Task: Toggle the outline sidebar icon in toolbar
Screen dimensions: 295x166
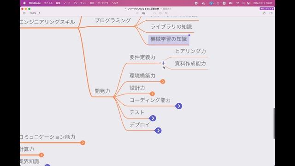Action: (24, 13)
